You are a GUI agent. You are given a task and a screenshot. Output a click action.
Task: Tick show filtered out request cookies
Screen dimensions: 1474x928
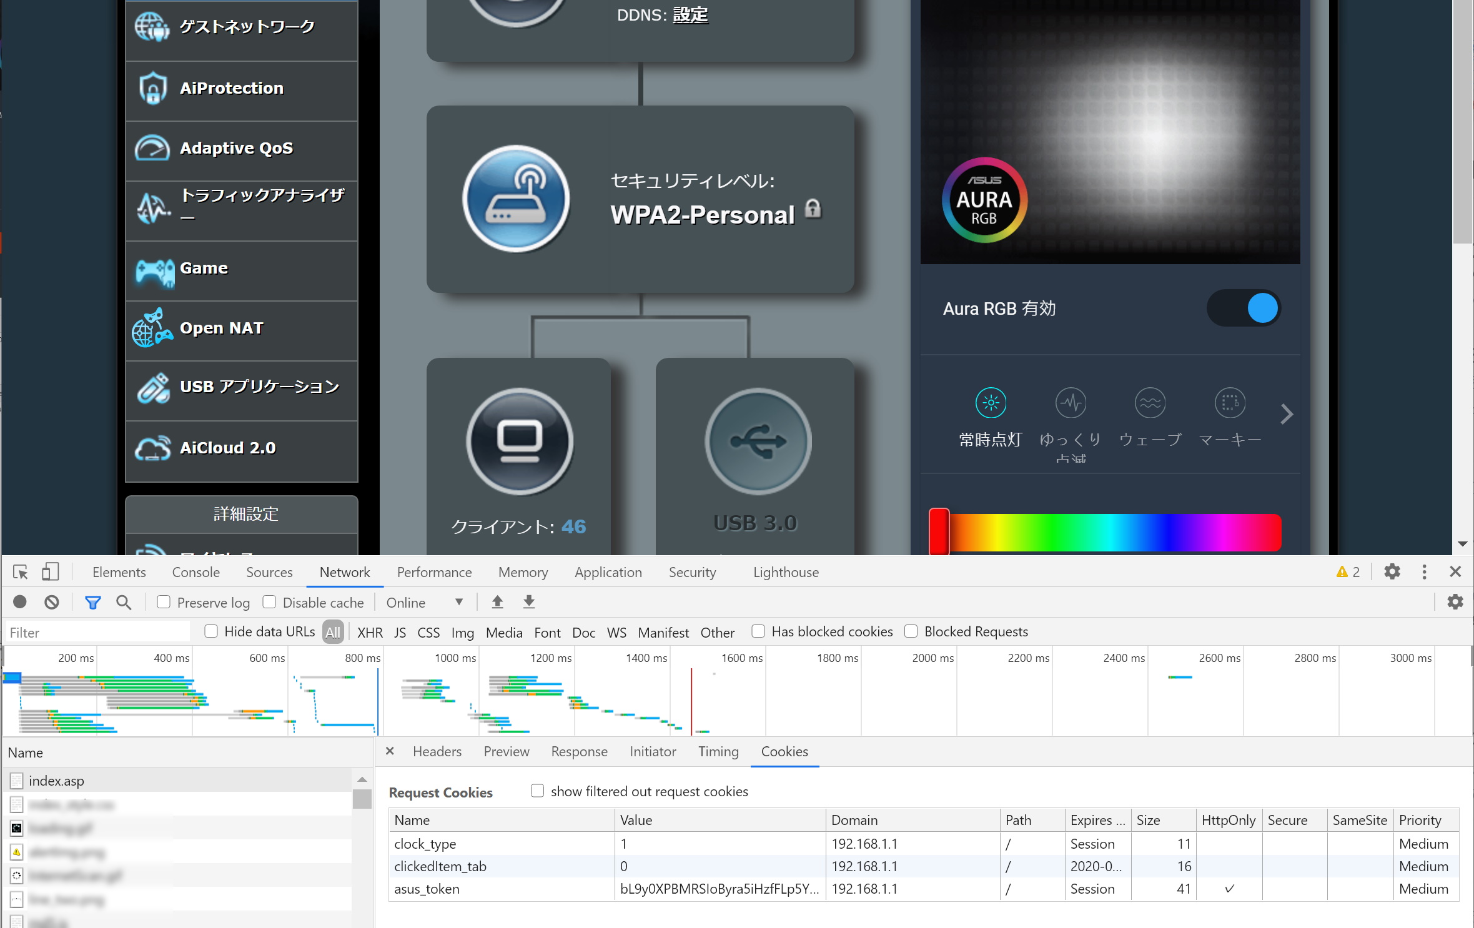537,791
